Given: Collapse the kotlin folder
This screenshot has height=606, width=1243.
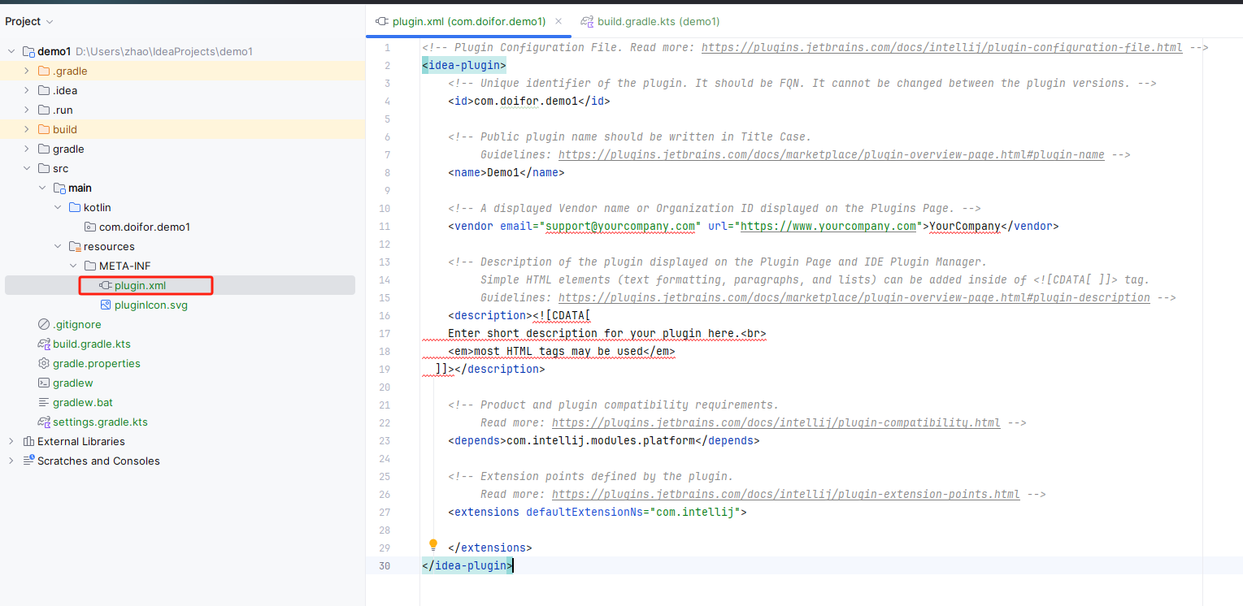Looking at the screenshot, I should point(58,207).
